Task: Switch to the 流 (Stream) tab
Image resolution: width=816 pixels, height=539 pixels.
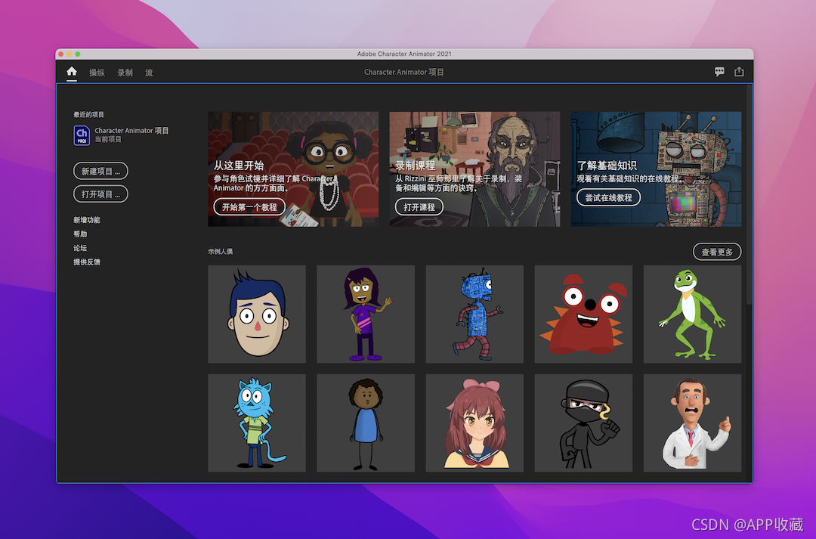Action: click(x=149, y=73)
